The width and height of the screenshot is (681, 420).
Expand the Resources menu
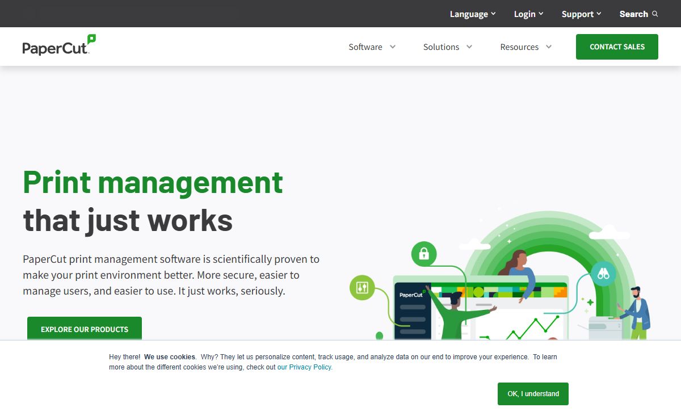pos(526,47)
